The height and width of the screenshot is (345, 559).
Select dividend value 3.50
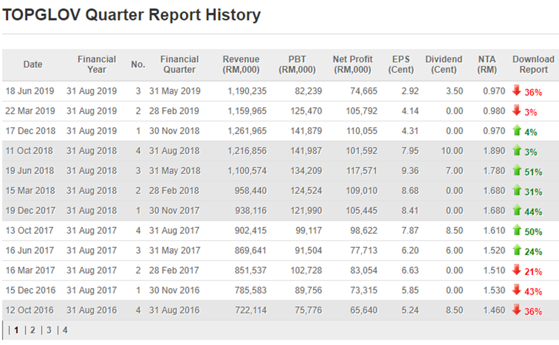pyautogui.click(x=454, y=91)
